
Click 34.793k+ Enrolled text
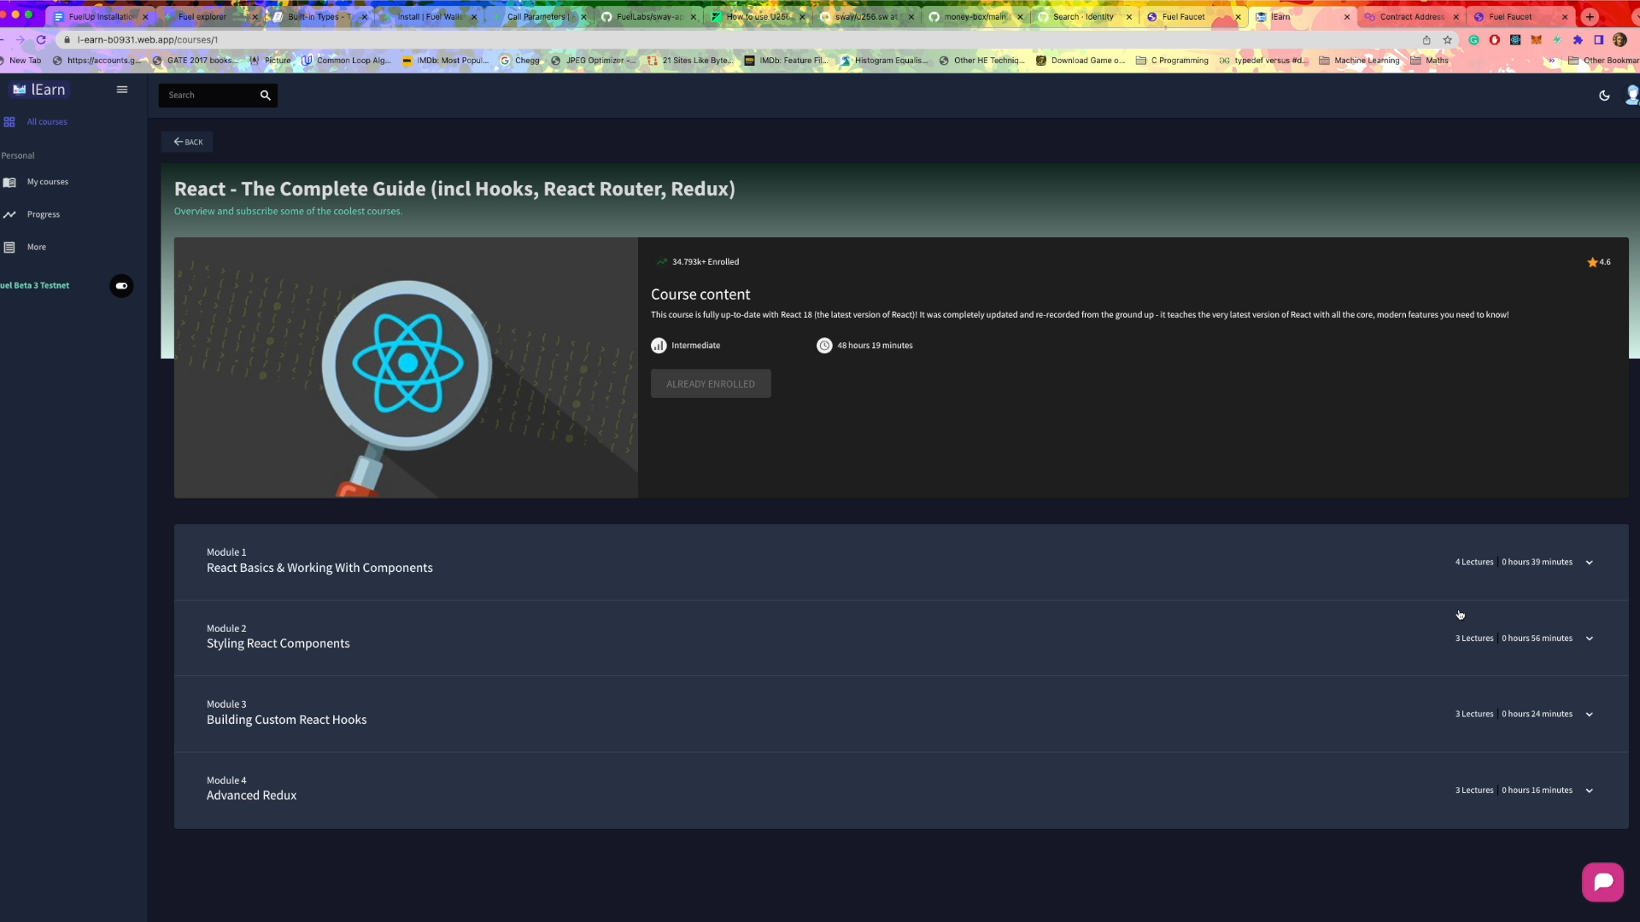click(706, 262)
